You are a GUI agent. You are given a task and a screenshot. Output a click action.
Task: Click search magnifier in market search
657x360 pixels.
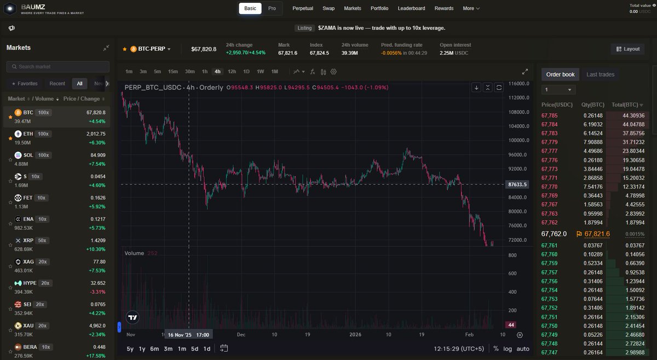[14, 67]
